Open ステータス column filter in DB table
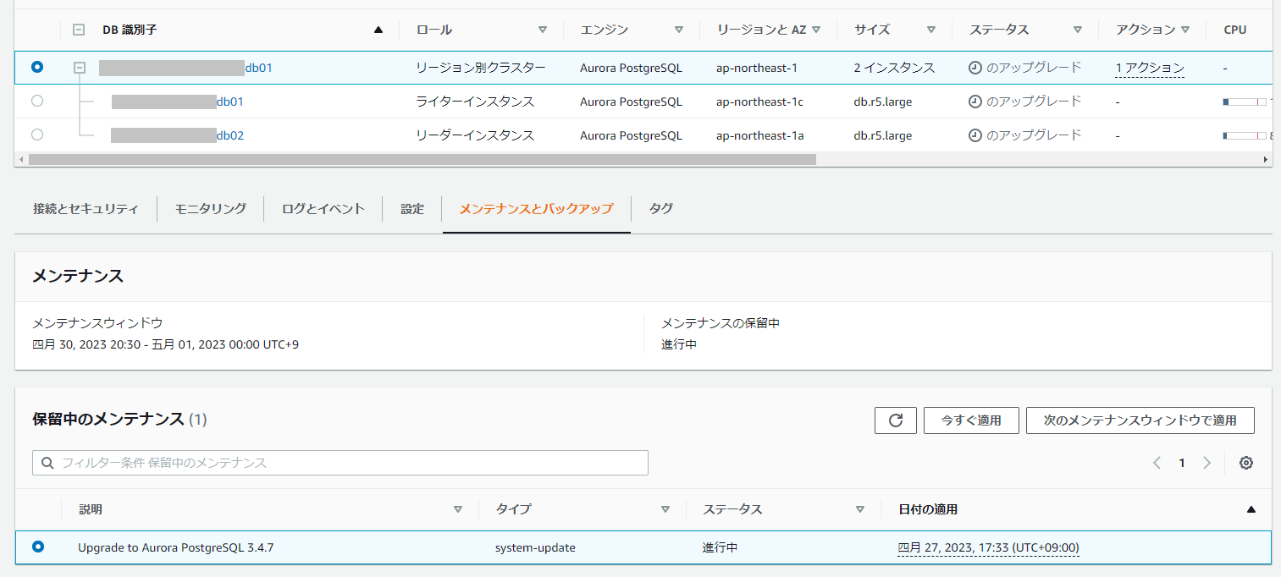The height and width of the screenshot is (577, 1281). tap(1078, 30)
